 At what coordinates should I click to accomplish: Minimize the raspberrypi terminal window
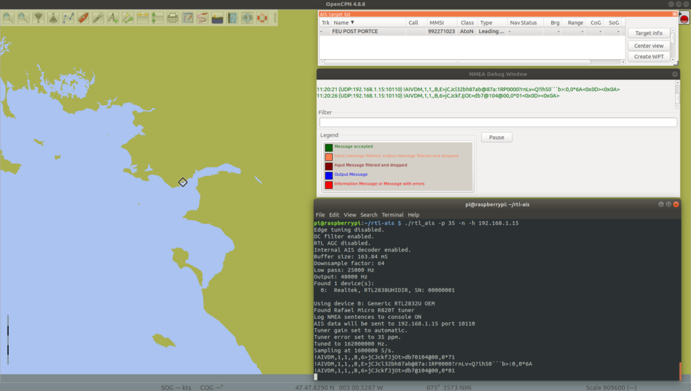tap(661, 204)
